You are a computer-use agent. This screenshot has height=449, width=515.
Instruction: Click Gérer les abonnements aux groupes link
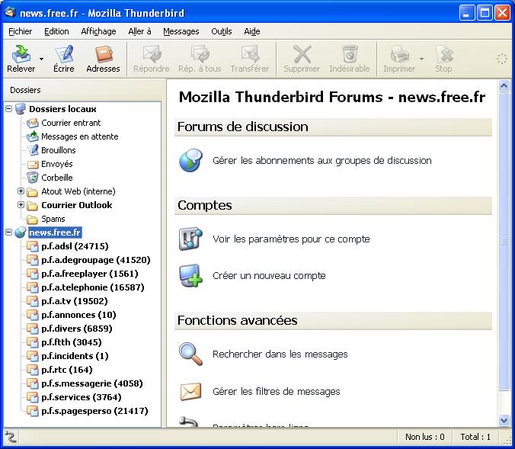pos(321,161)
